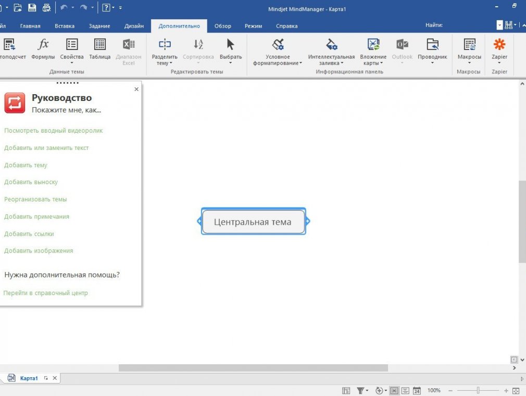The width and height of the screenshot is (526, 396).
Task: Click the Автоподсчет rollup icon
Action: (9, 44)
